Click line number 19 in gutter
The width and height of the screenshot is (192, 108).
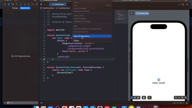coord(44,59)
